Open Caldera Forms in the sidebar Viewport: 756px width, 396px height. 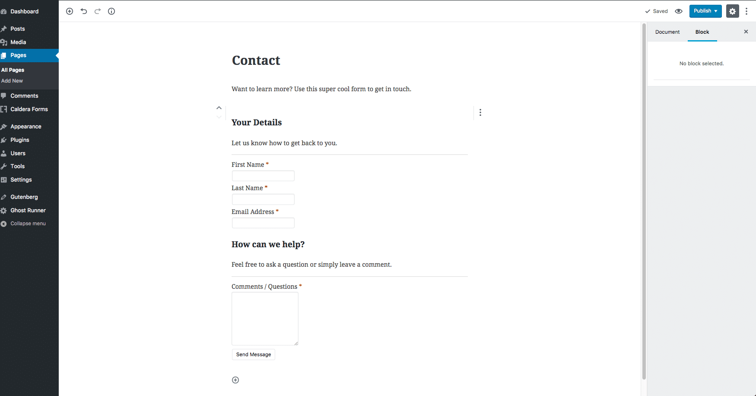pos(29,109)
